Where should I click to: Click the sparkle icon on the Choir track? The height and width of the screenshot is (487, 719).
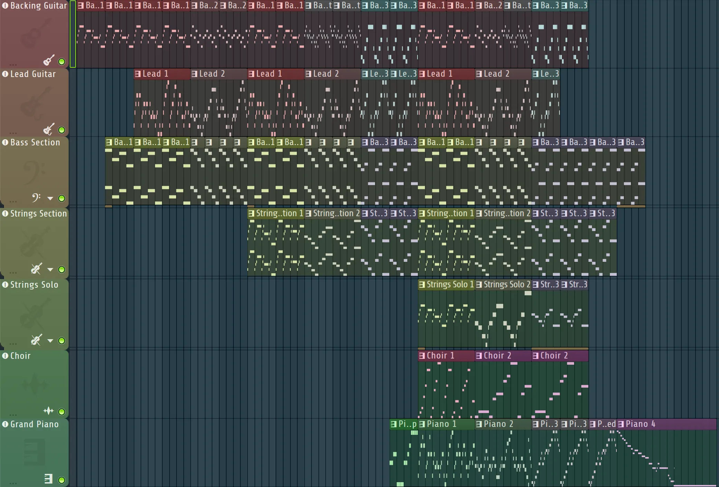coord(48,411)
